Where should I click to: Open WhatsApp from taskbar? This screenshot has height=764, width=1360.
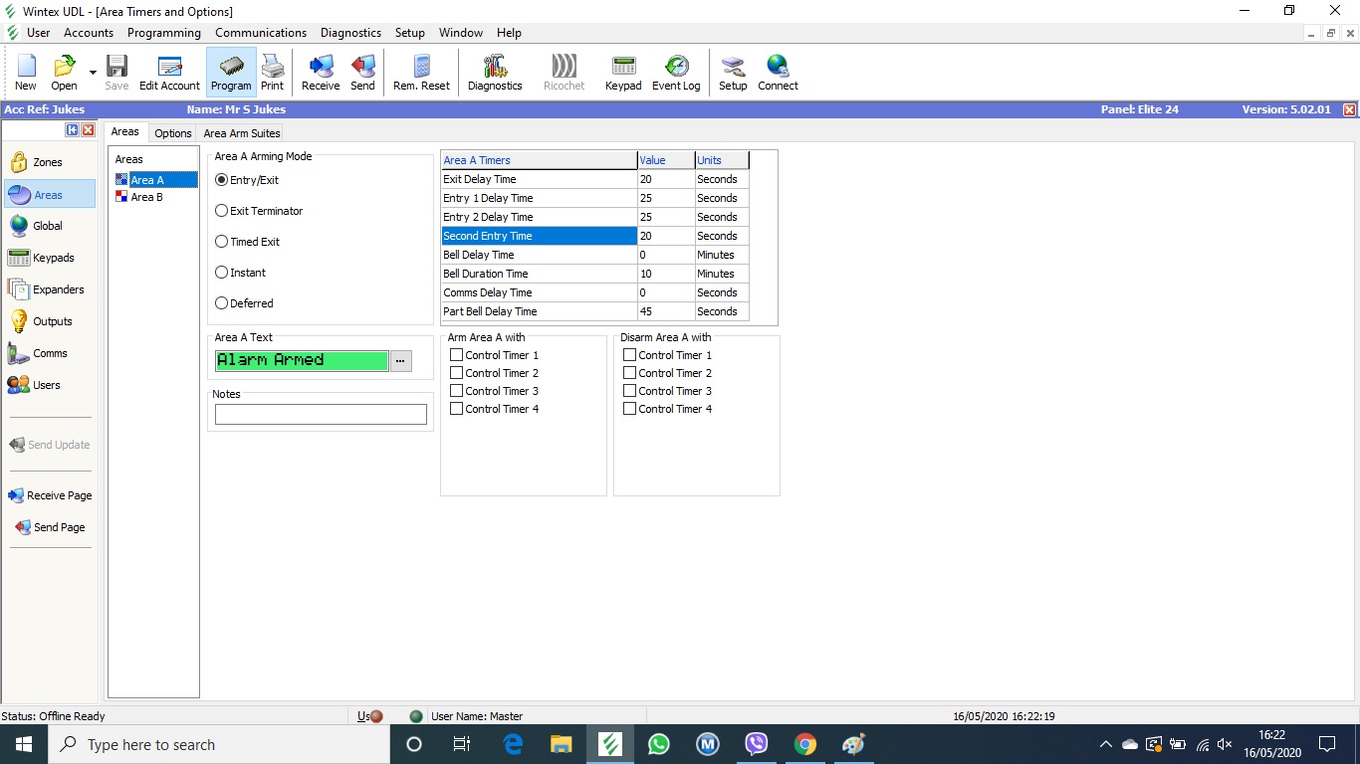coord(659,744)
